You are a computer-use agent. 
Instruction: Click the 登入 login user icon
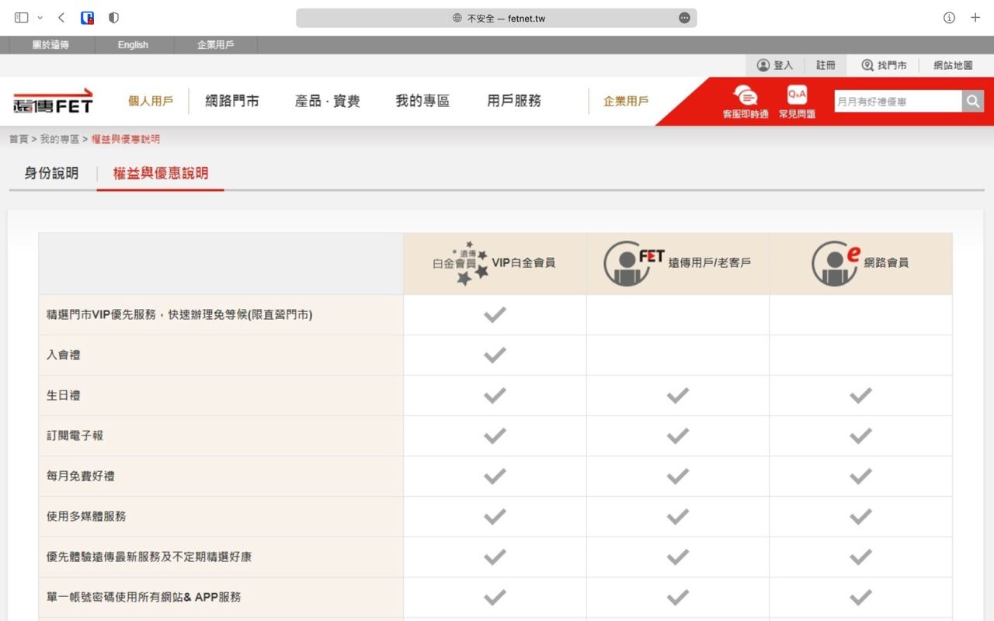click(x=763, y=65)
